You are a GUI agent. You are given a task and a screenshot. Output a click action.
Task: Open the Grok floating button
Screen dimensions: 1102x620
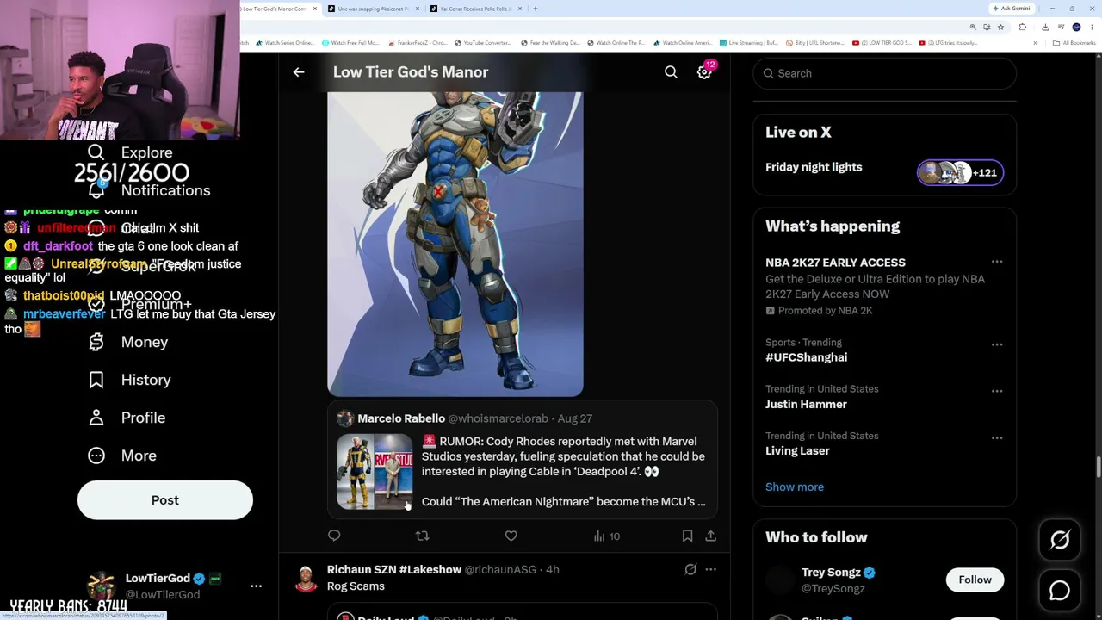pyautogui.click(x=1060, y=540)
